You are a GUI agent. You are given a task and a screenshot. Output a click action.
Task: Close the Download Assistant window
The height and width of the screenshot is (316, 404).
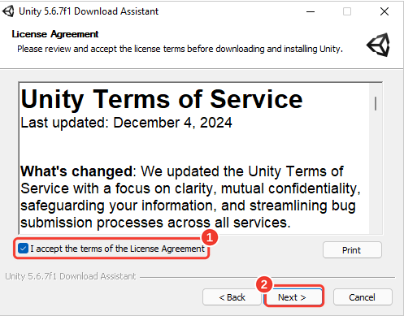coord(384,11)
